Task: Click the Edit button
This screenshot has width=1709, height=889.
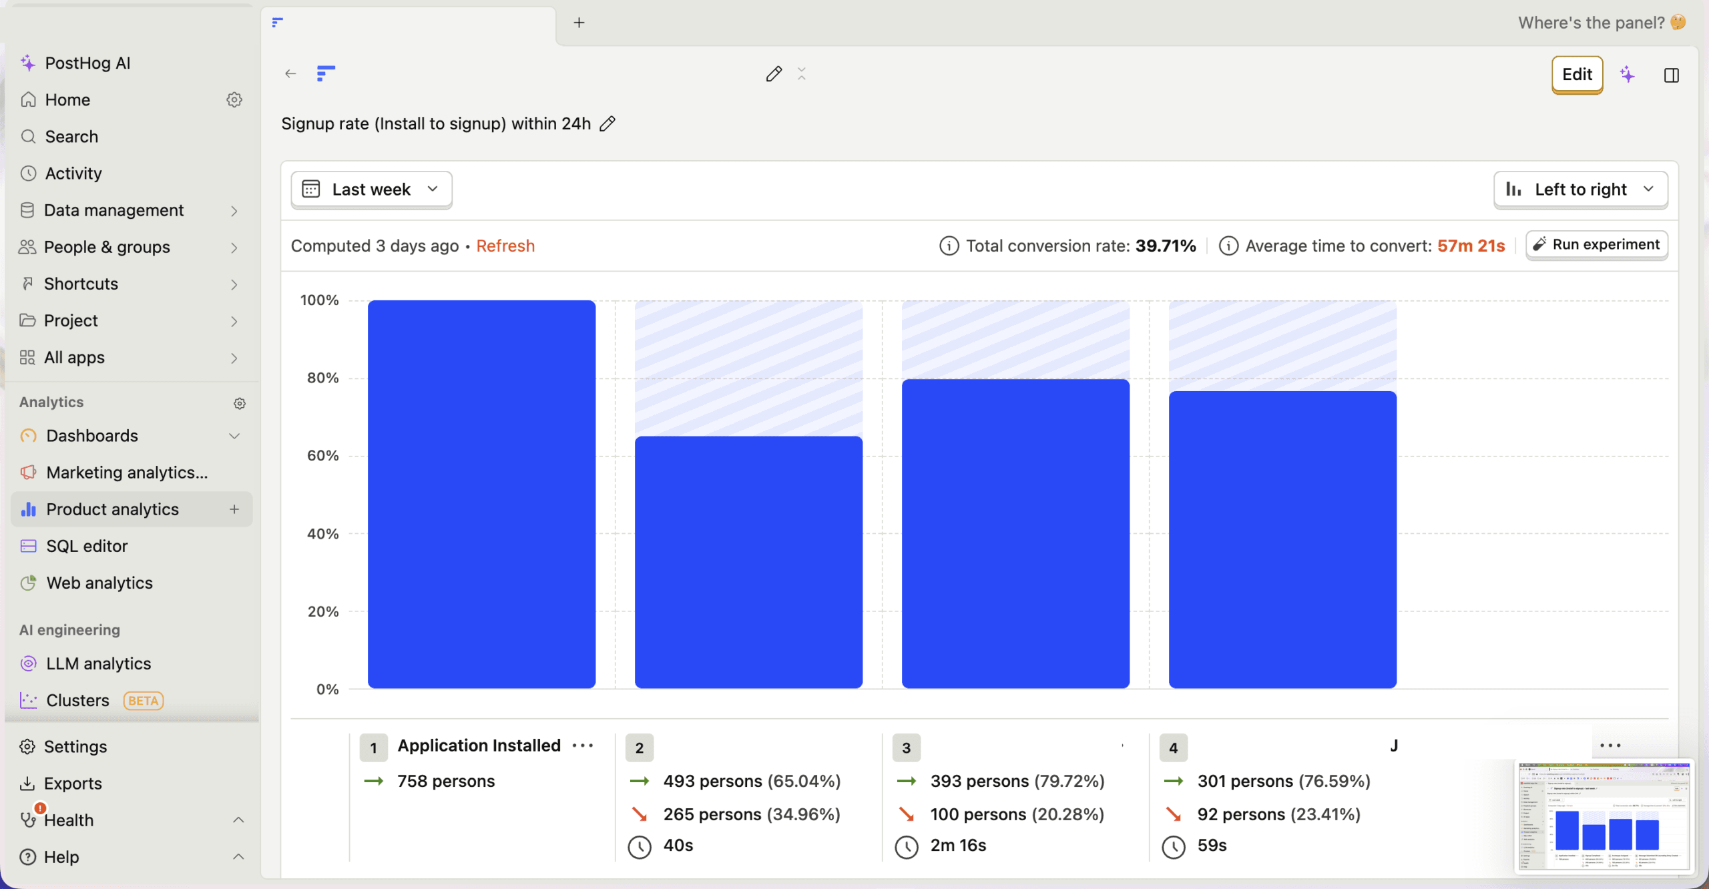Action: tap(1576, 75)
